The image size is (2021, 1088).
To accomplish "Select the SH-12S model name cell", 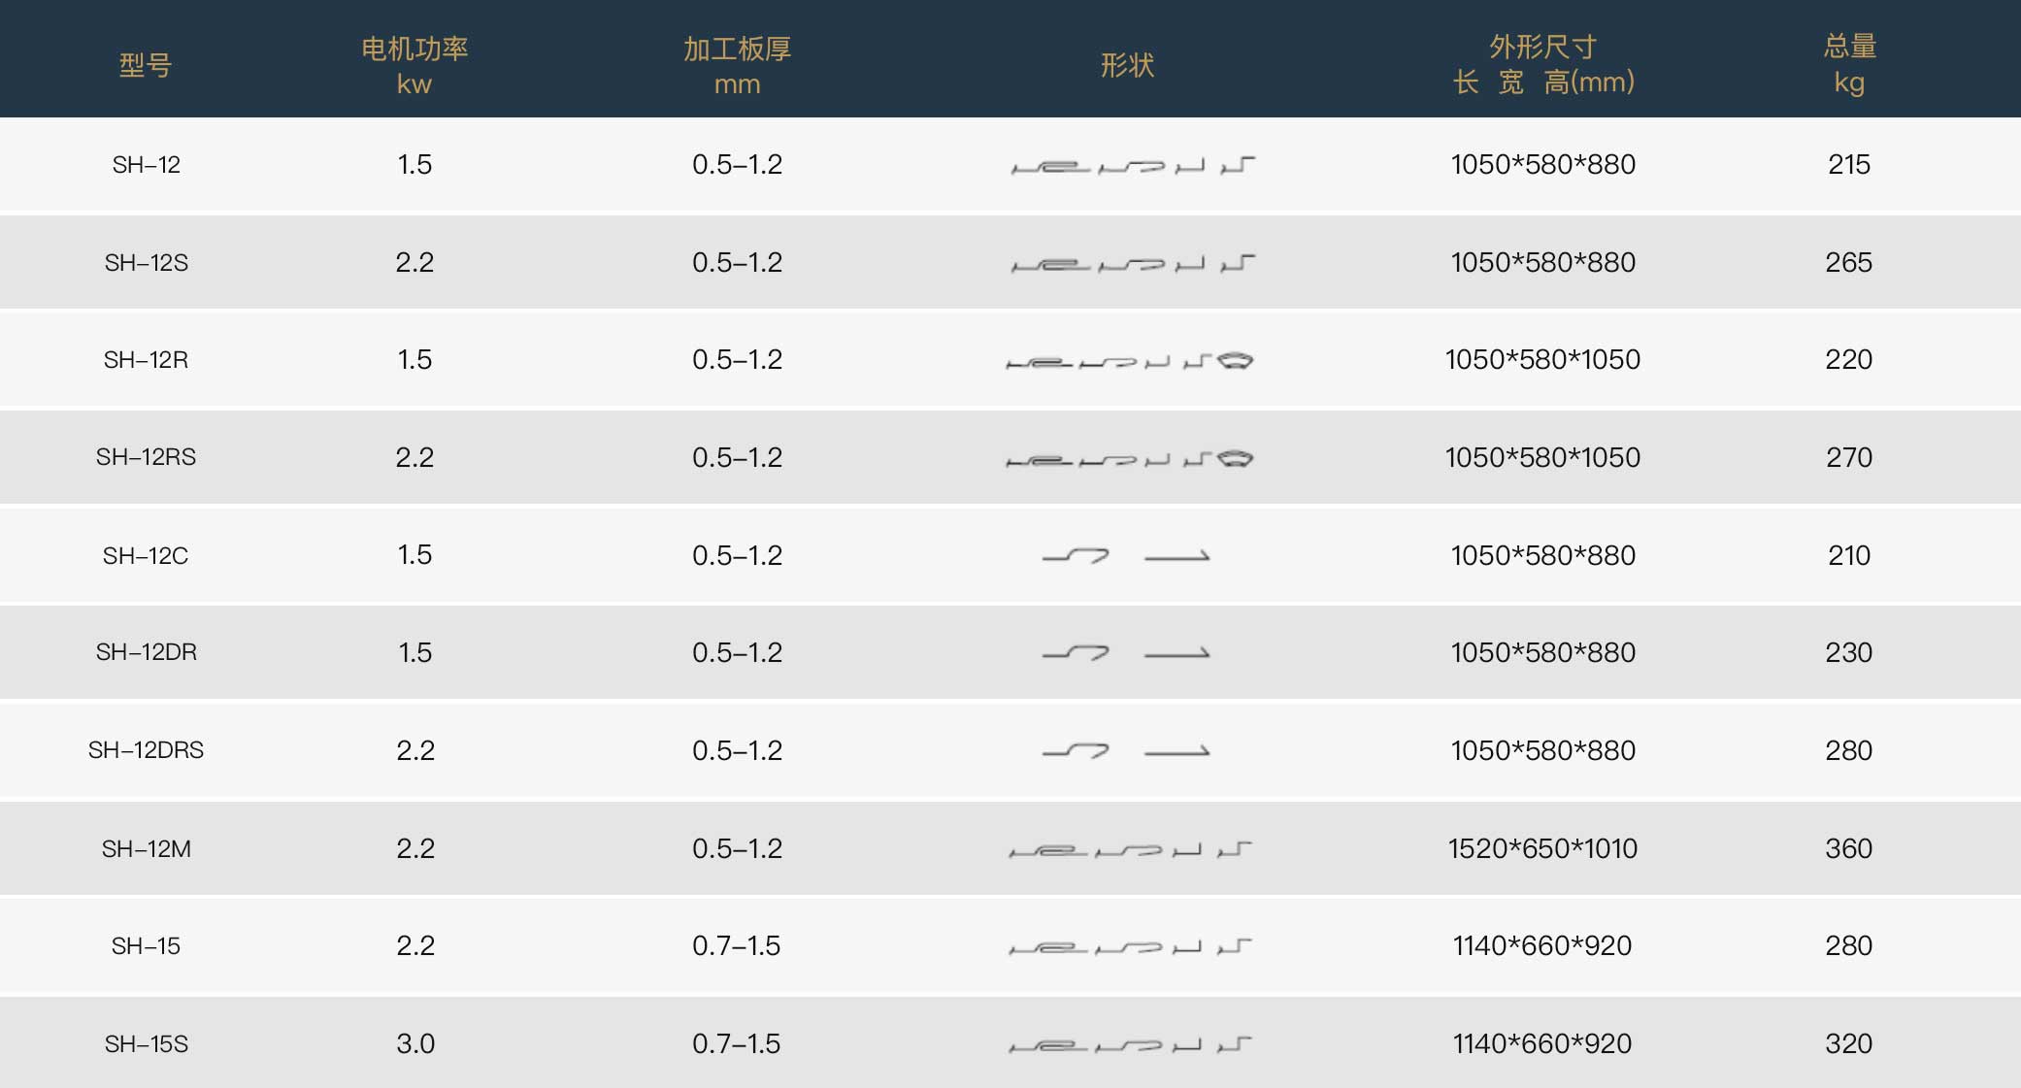I will pos(147,263).
